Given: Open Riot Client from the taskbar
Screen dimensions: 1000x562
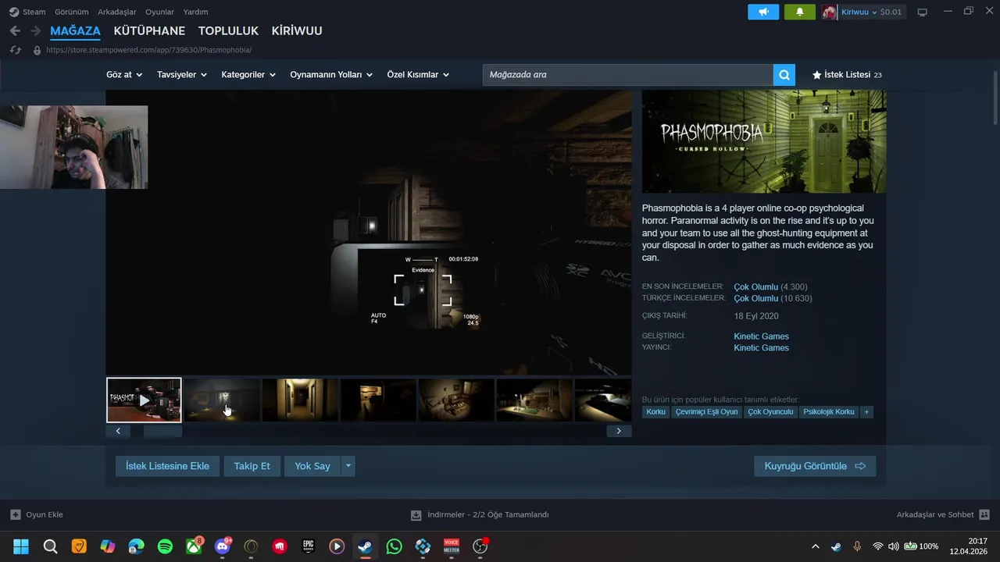Looking at the screenshot, I should (280, 546).
